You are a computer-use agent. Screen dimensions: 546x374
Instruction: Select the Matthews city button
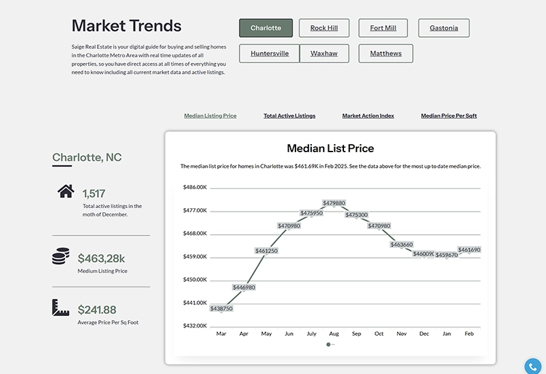pos(386,53)
